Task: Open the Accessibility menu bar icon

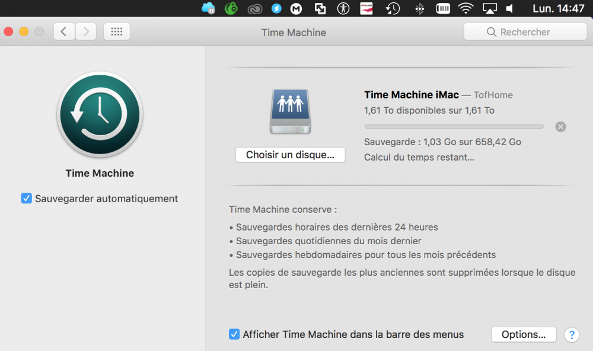Action: [343, 8]
